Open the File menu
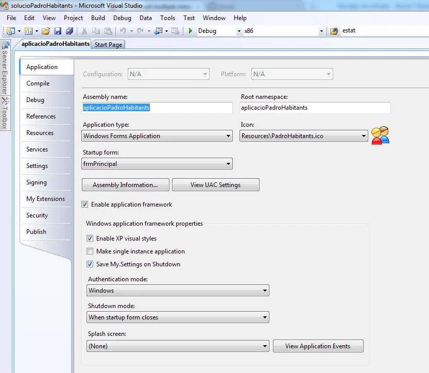Screen dimensions: 429x373 [11, 18]
